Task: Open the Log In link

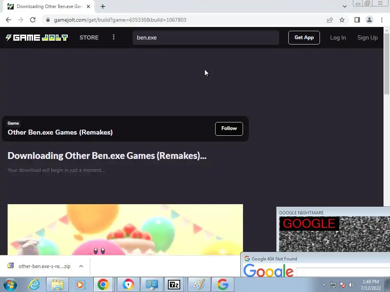Action: [x=338, y=38]
